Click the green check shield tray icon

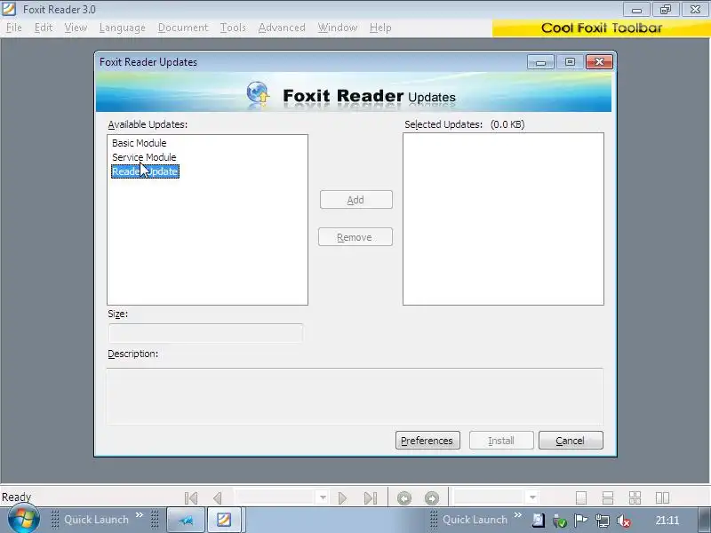coord(560,521)
